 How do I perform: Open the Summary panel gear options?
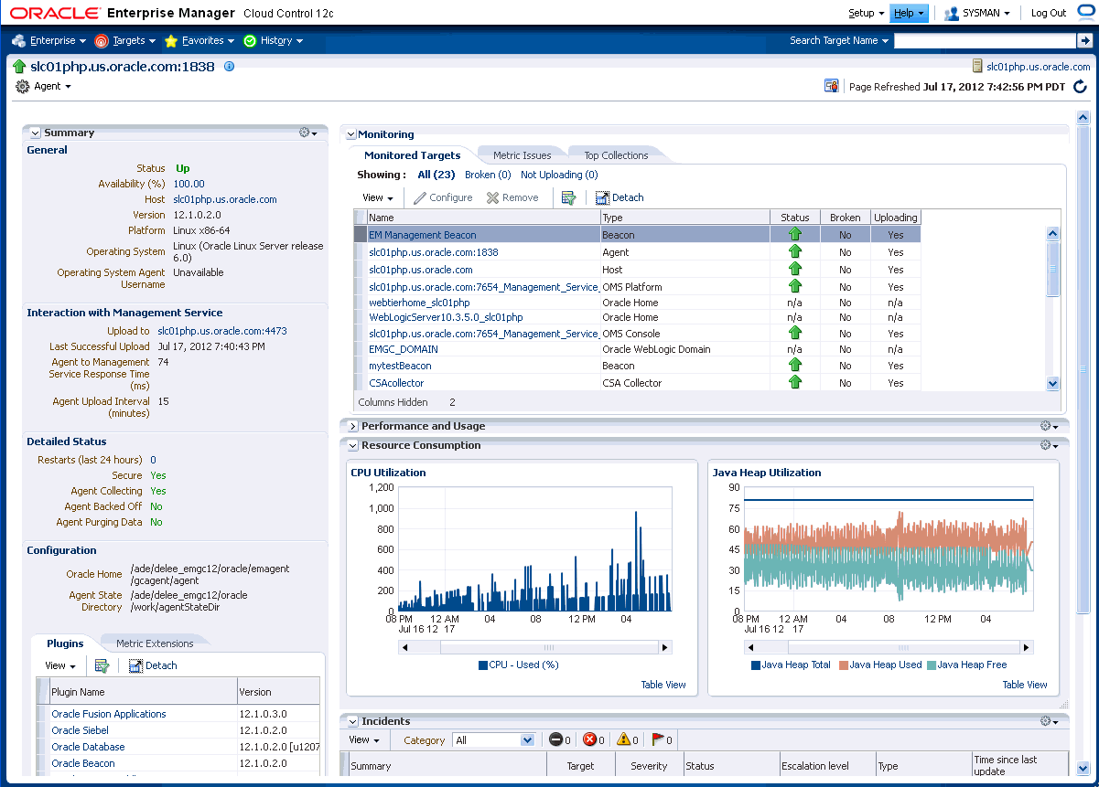(308, 133)
